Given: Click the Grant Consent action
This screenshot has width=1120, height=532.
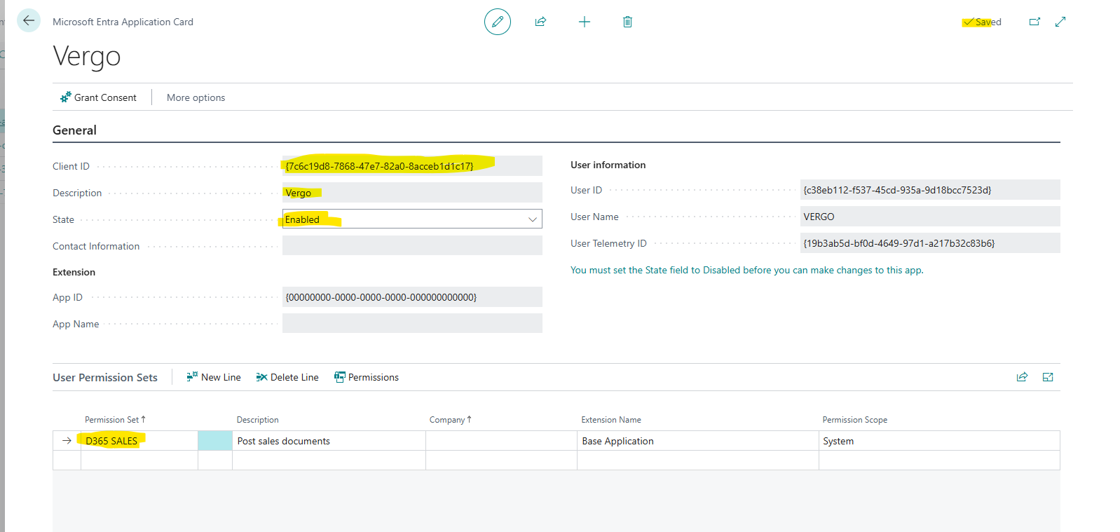Looking at the screenshot, I should [98, 97].
